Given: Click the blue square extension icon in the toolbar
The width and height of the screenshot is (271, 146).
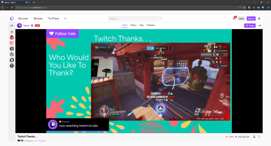Looking at the screenshot, I should (263, 7).
